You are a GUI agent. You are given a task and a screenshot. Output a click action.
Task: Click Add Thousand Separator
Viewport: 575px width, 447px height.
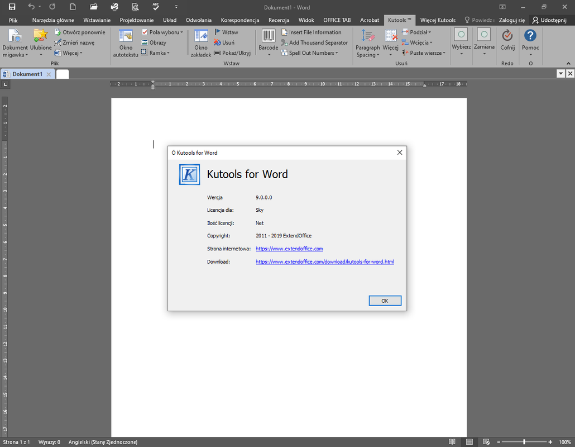[x=315, y=42]
